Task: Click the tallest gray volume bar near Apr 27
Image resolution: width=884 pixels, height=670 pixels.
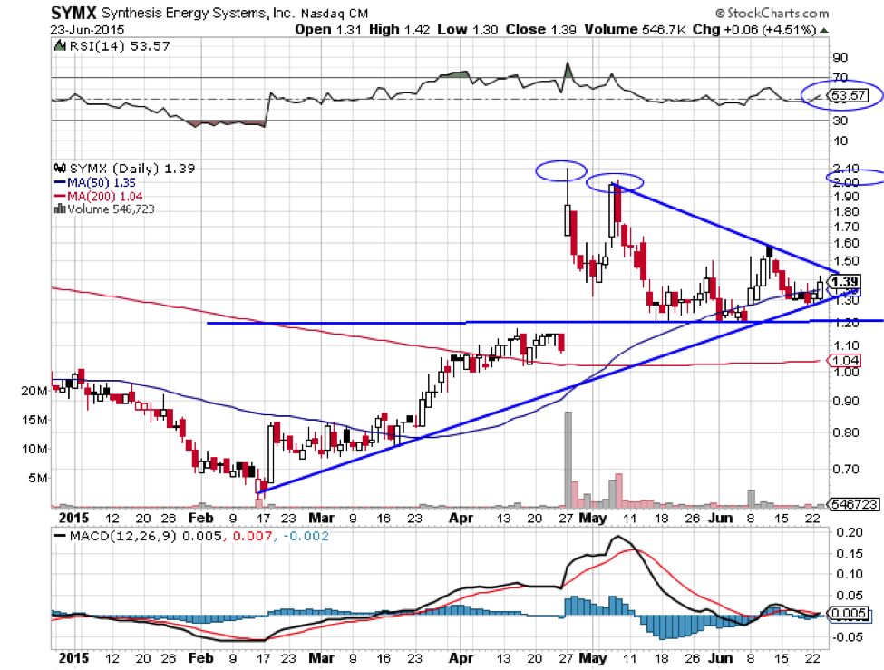Action: point(568,459)
